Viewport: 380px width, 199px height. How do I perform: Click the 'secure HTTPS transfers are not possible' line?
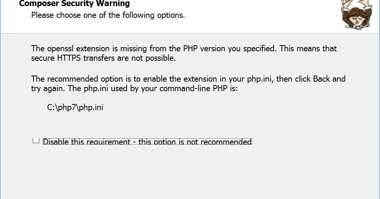pos(104,58)
